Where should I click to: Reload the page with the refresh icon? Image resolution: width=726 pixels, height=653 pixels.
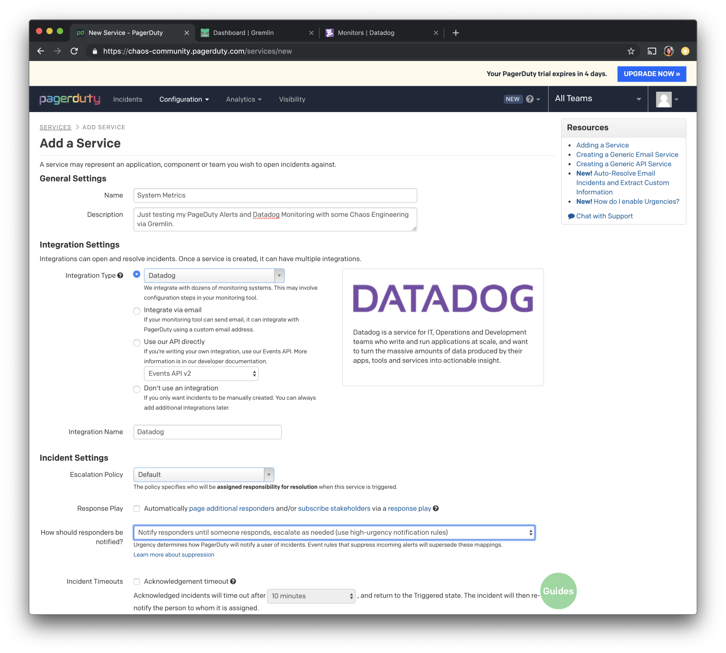point(74,51)
